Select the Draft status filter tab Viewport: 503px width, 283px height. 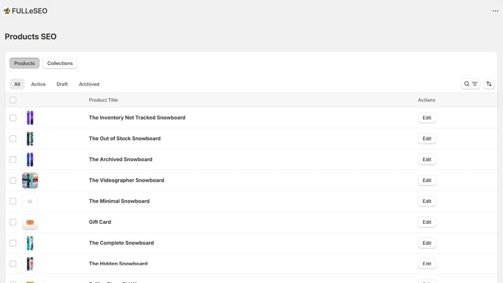click(62, 84)
